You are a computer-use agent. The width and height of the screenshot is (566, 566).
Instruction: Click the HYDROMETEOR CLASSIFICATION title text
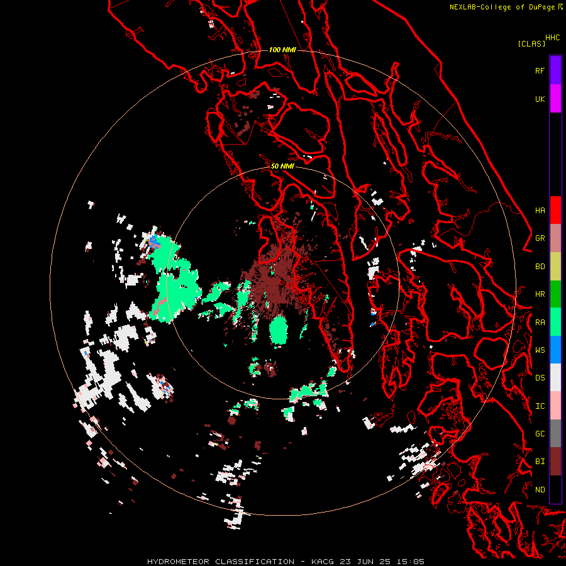tap(221, 562)
